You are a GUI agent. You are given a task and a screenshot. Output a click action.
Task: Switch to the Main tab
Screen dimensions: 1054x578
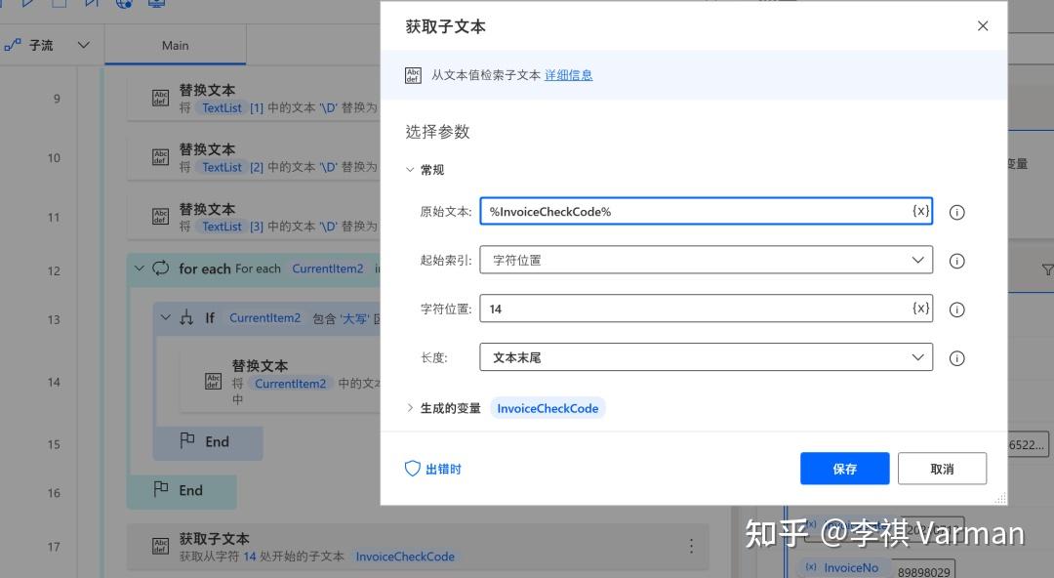[176, 44]
